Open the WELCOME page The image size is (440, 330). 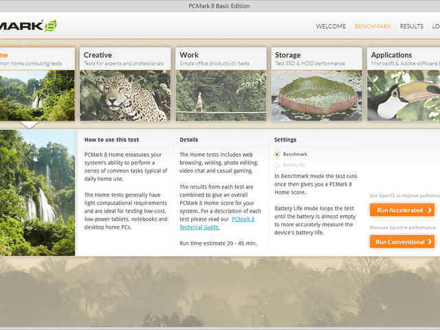[331, 26]
